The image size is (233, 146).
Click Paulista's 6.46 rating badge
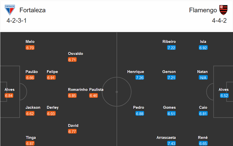click(x=94, y=95)
